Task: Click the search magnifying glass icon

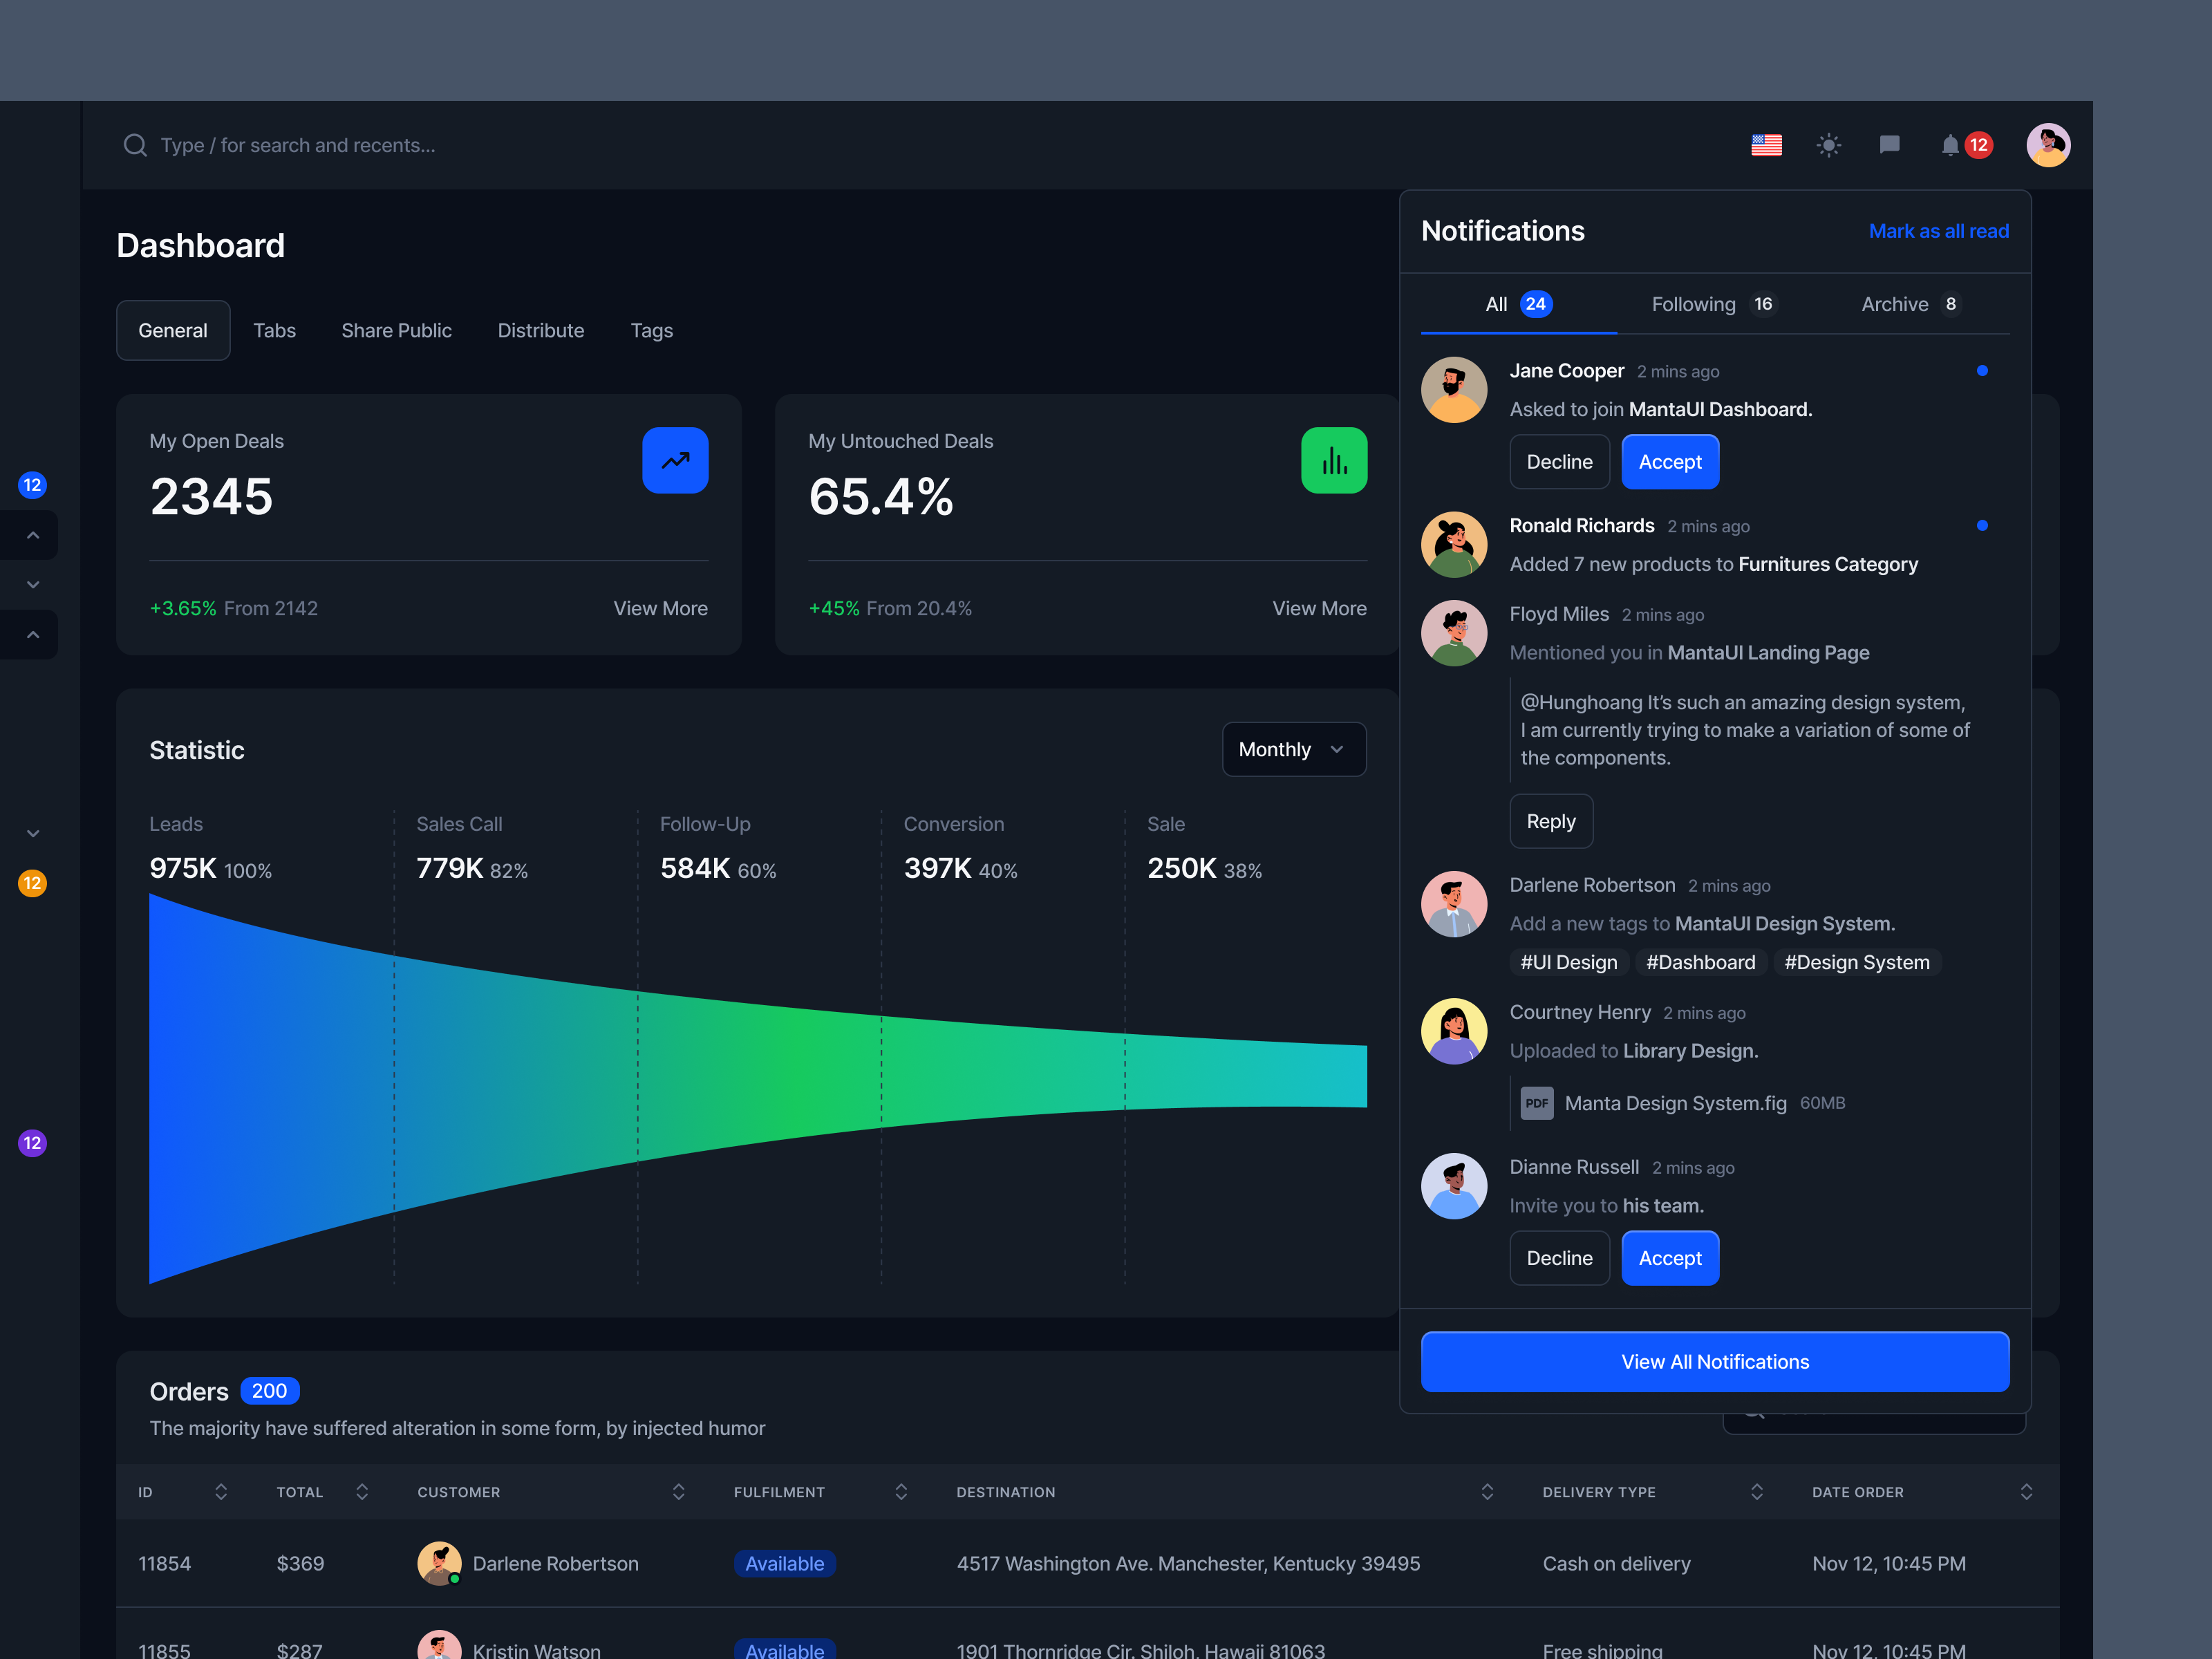Action: point(136,145)
